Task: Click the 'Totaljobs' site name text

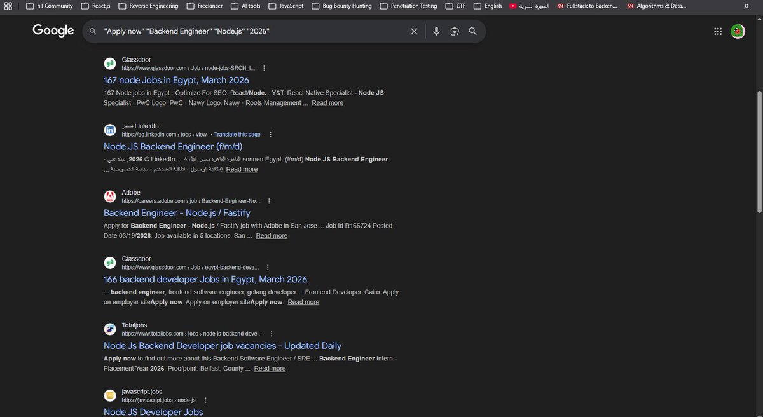Action: coord(134,325)
